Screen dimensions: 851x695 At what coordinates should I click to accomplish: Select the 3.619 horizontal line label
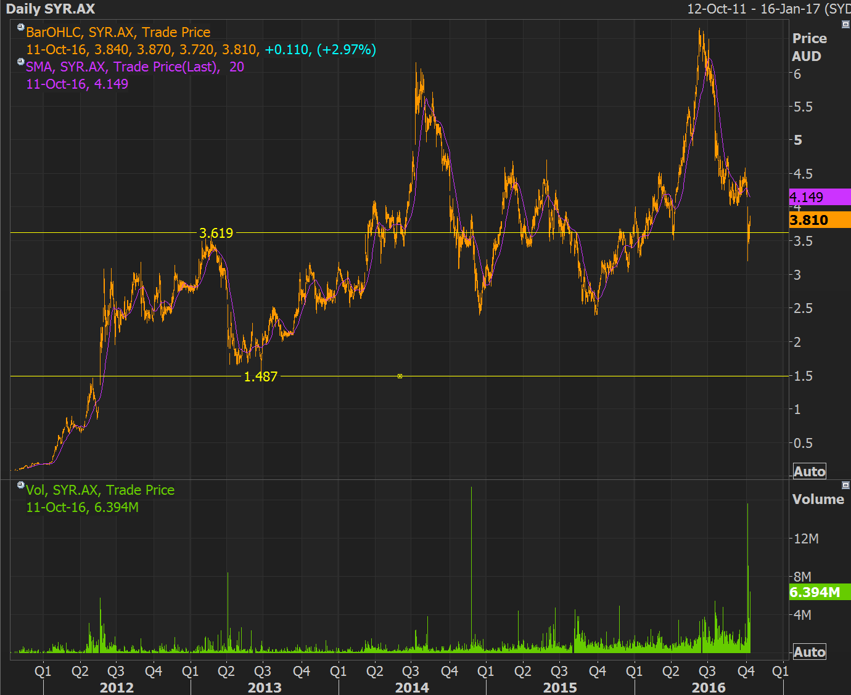216,233
